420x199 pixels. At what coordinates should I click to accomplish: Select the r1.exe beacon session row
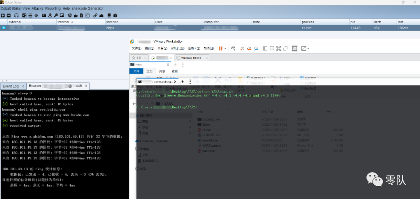(210, 28)
